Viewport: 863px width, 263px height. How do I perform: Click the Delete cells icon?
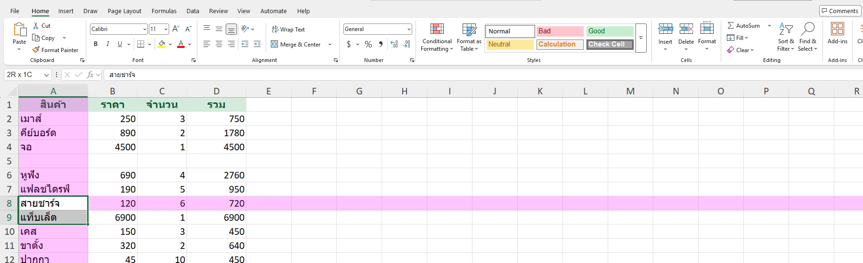pos(686,29)
